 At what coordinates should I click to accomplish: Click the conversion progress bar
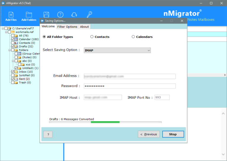pyautogui.click(x=105, y=122)
